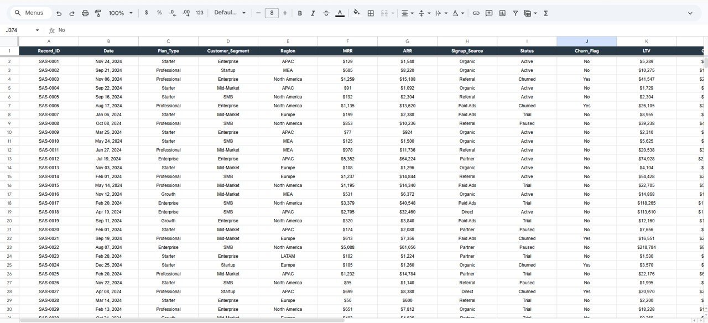Decrease font size with minus button
Image resolution: width=708 pixels, height=323 pixels.
258,12
